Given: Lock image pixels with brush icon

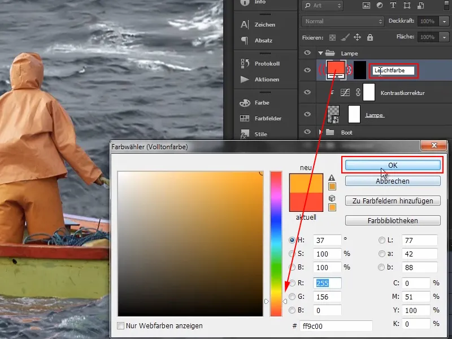Looking at the screenshot, I should (345, 37).
